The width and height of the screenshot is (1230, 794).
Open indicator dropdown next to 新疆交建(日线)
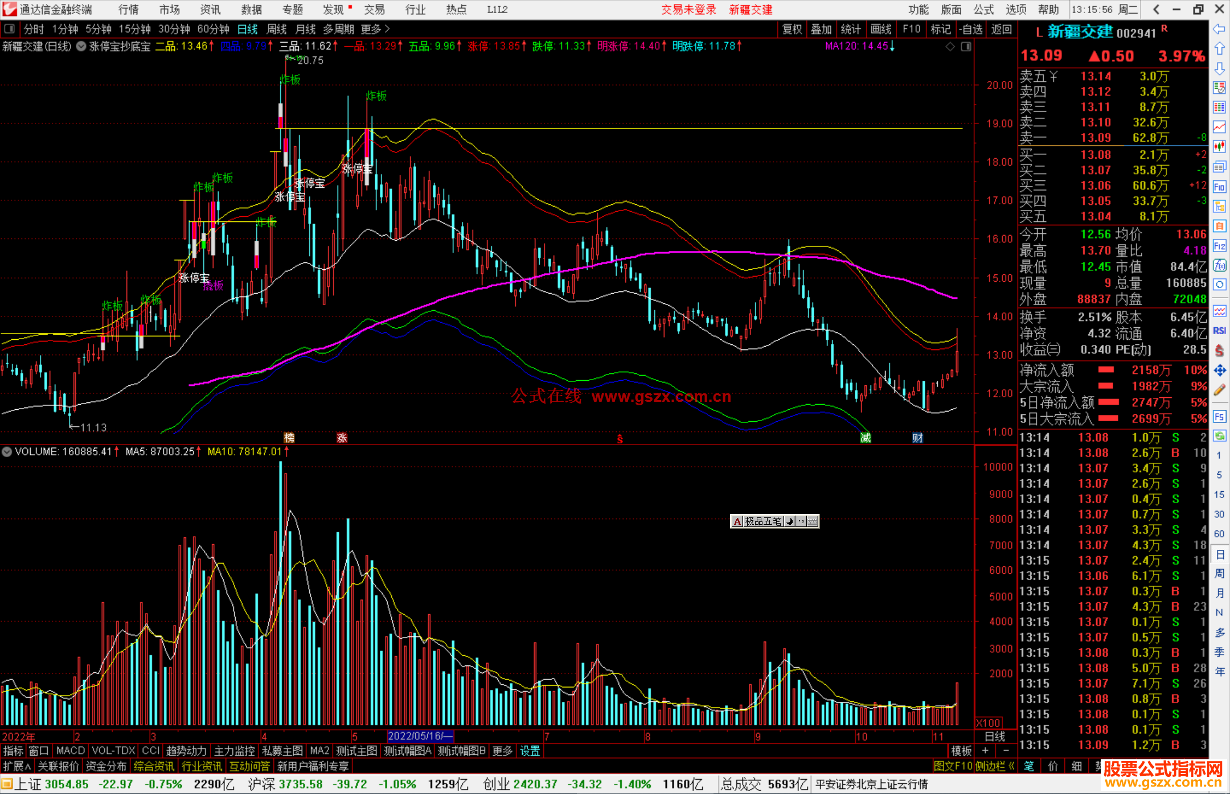[x=81, y=47]
